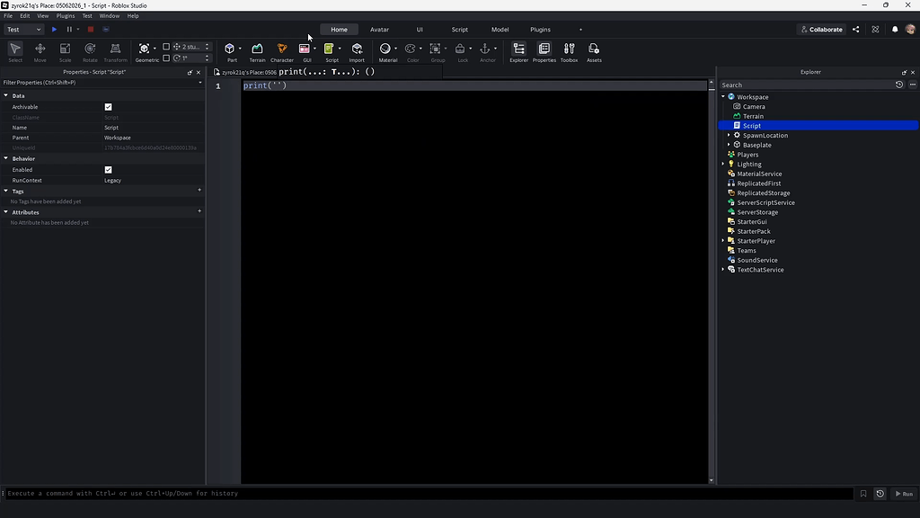Switch to the UI ribbon tab
The image size is (920, 518).
click(x=420, y=30)
